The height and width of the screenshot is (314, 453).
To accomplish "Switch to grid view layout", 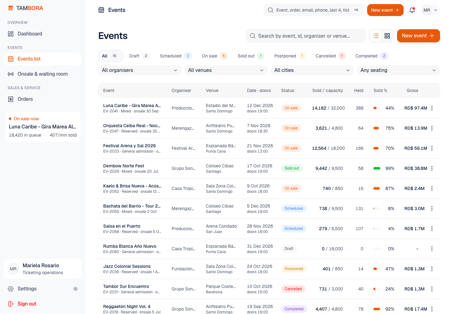I will (387, 36).
